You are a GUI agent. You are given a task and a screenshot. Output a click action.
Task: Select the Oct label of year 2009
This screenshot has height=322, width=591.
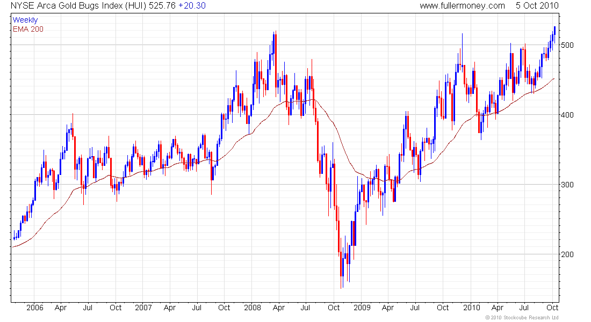click(443, 308)
